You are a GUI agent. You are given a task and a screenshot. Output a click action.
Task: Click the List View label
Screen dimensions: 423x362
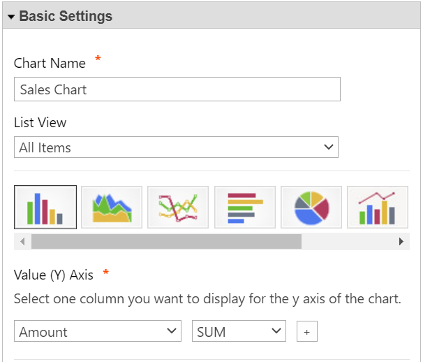[x=40, y=122]
